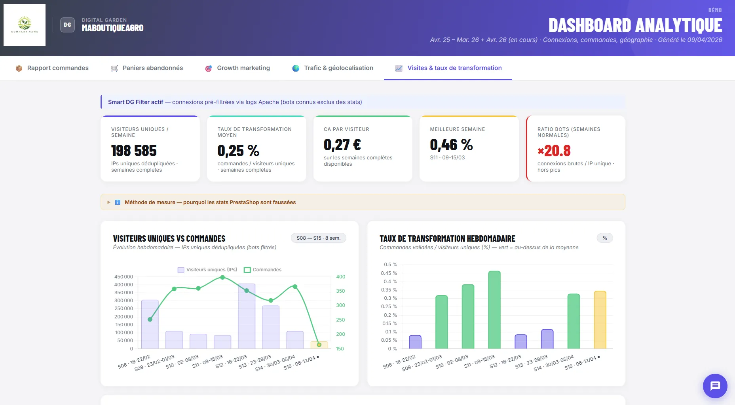Click the package icon of Rapport commandes
The width and height of the screenshot is (735, 405).
[x=19, y=68]
